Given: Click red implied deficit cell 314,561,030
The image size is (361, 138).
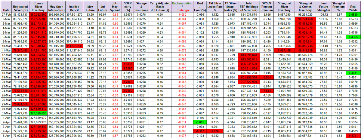Looking at the screenshot, I should 74,46.
